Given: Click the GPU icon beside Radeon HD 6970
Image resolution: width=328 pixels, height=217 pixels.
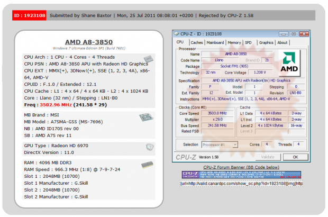Looking at the screenshot, I should point(150,147).
